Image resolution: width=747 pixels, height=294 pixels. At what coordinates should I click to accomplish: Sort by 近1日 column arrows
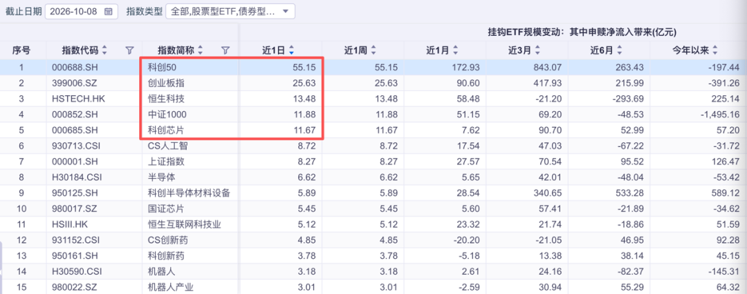292,50
